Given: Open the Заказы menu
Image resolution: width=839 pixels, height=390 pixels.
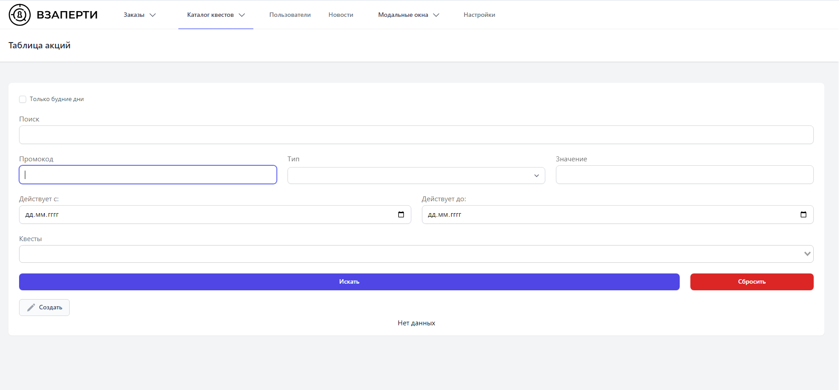Looking at the screenshot, I should [139, 15].
